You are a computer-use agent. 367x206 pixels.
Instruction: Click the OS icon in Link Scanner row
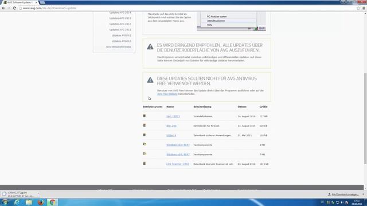pyautogui.click(x=144, y=164)
